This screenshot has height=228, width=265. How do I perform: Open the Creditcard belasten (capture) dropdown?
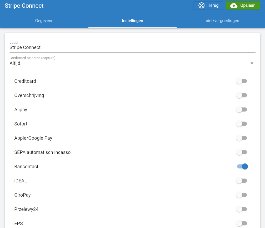133,63
